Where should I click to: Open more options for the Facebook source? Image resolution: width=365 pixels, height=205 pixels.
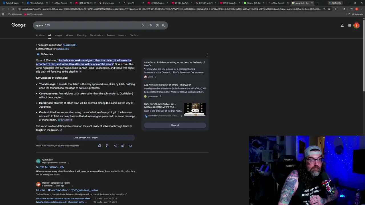181,116
